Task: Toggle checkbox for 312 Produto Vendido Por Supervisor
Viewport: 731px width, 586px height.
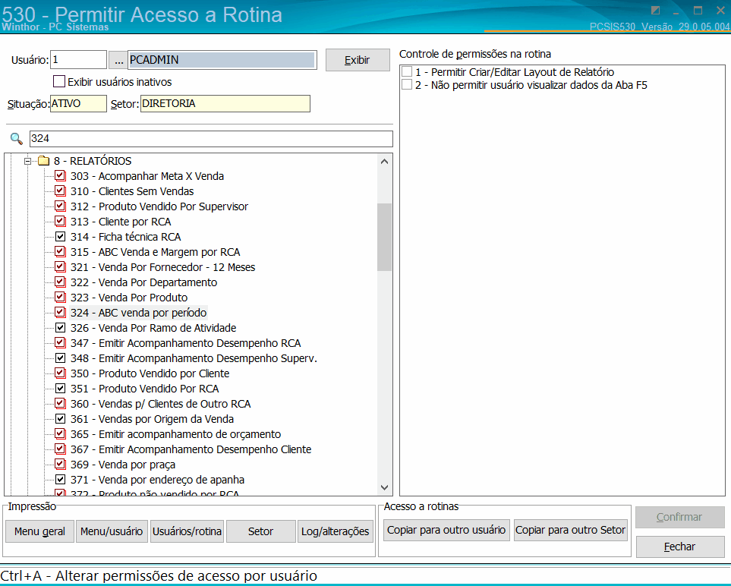Action: [60, 206]
